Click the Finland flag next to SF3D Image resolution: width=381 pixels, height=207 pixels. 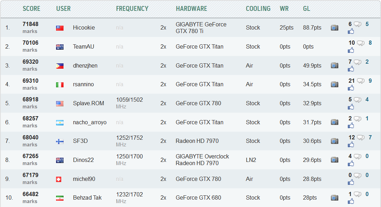60,142
